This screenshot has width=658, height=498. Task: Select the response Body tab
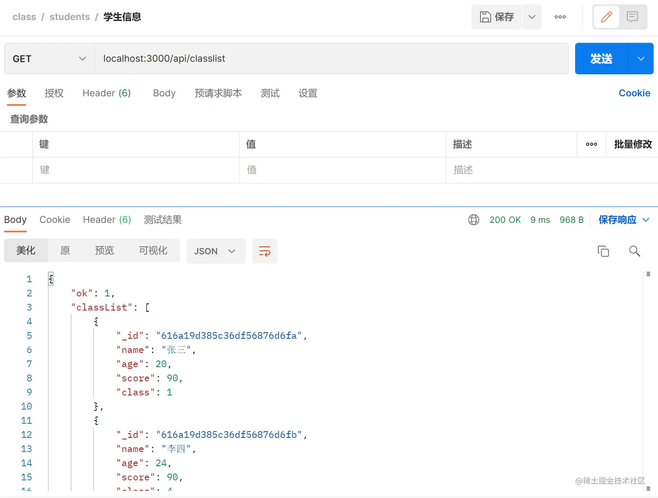tap(15, 220)
